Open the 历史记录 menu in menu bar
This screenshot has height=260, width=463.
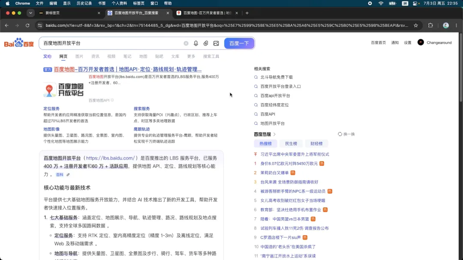pyautogui.click(x=84, y=3)
